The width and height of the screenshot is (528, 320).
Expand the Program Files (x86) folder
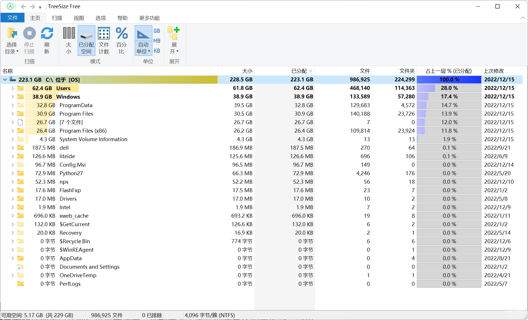coord(12,131)
